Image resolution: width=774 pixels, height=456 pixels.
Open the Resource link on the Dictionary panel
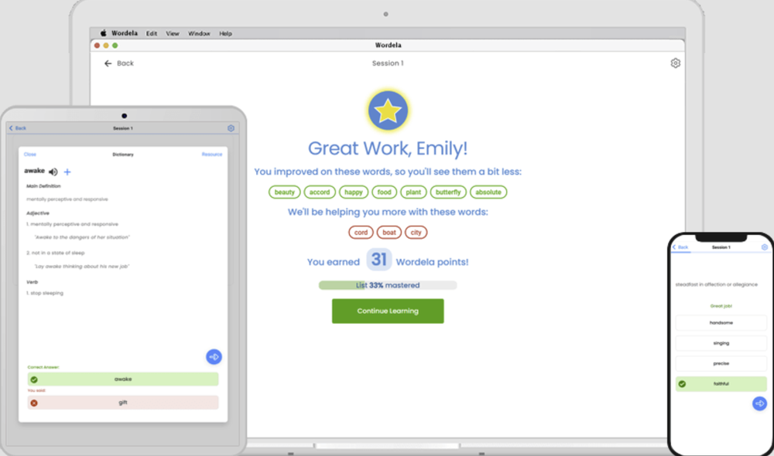coord(211,154)
